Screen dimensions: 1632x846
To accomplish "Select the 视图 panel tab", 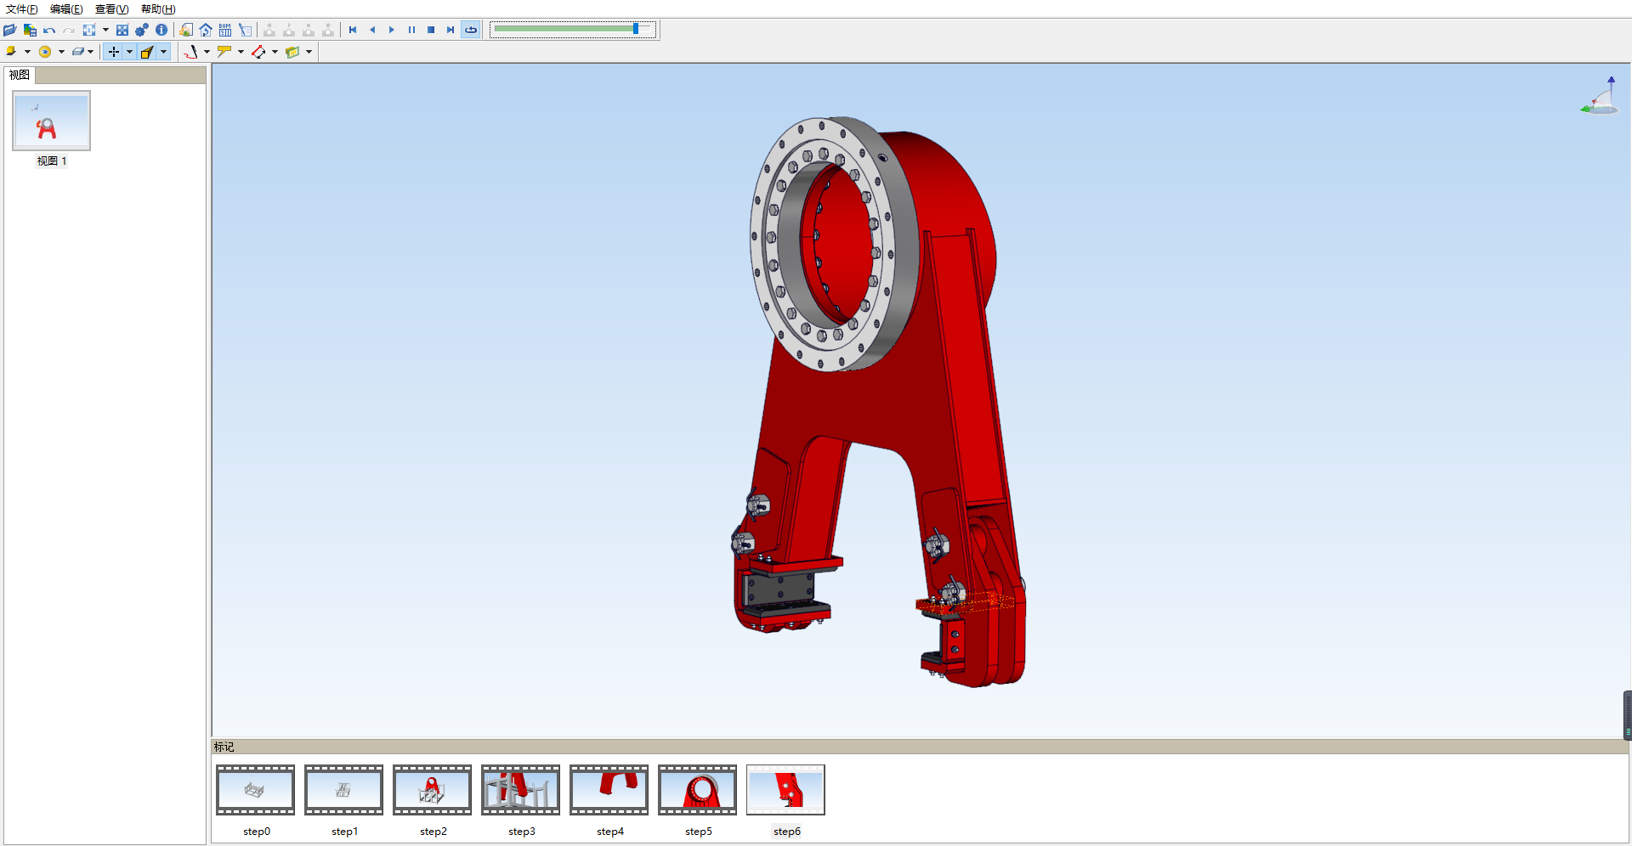I will [20, 75].
